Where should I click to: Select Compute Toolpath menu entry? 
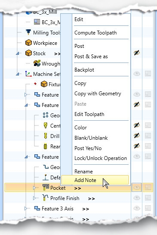point(95,33)
